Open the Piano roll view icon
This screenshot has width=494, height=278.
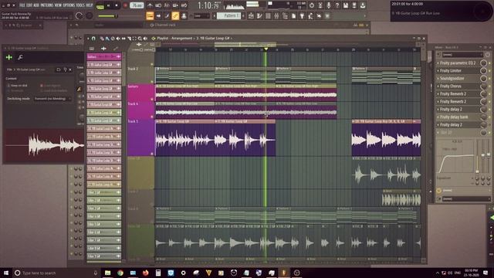point(259,15)
